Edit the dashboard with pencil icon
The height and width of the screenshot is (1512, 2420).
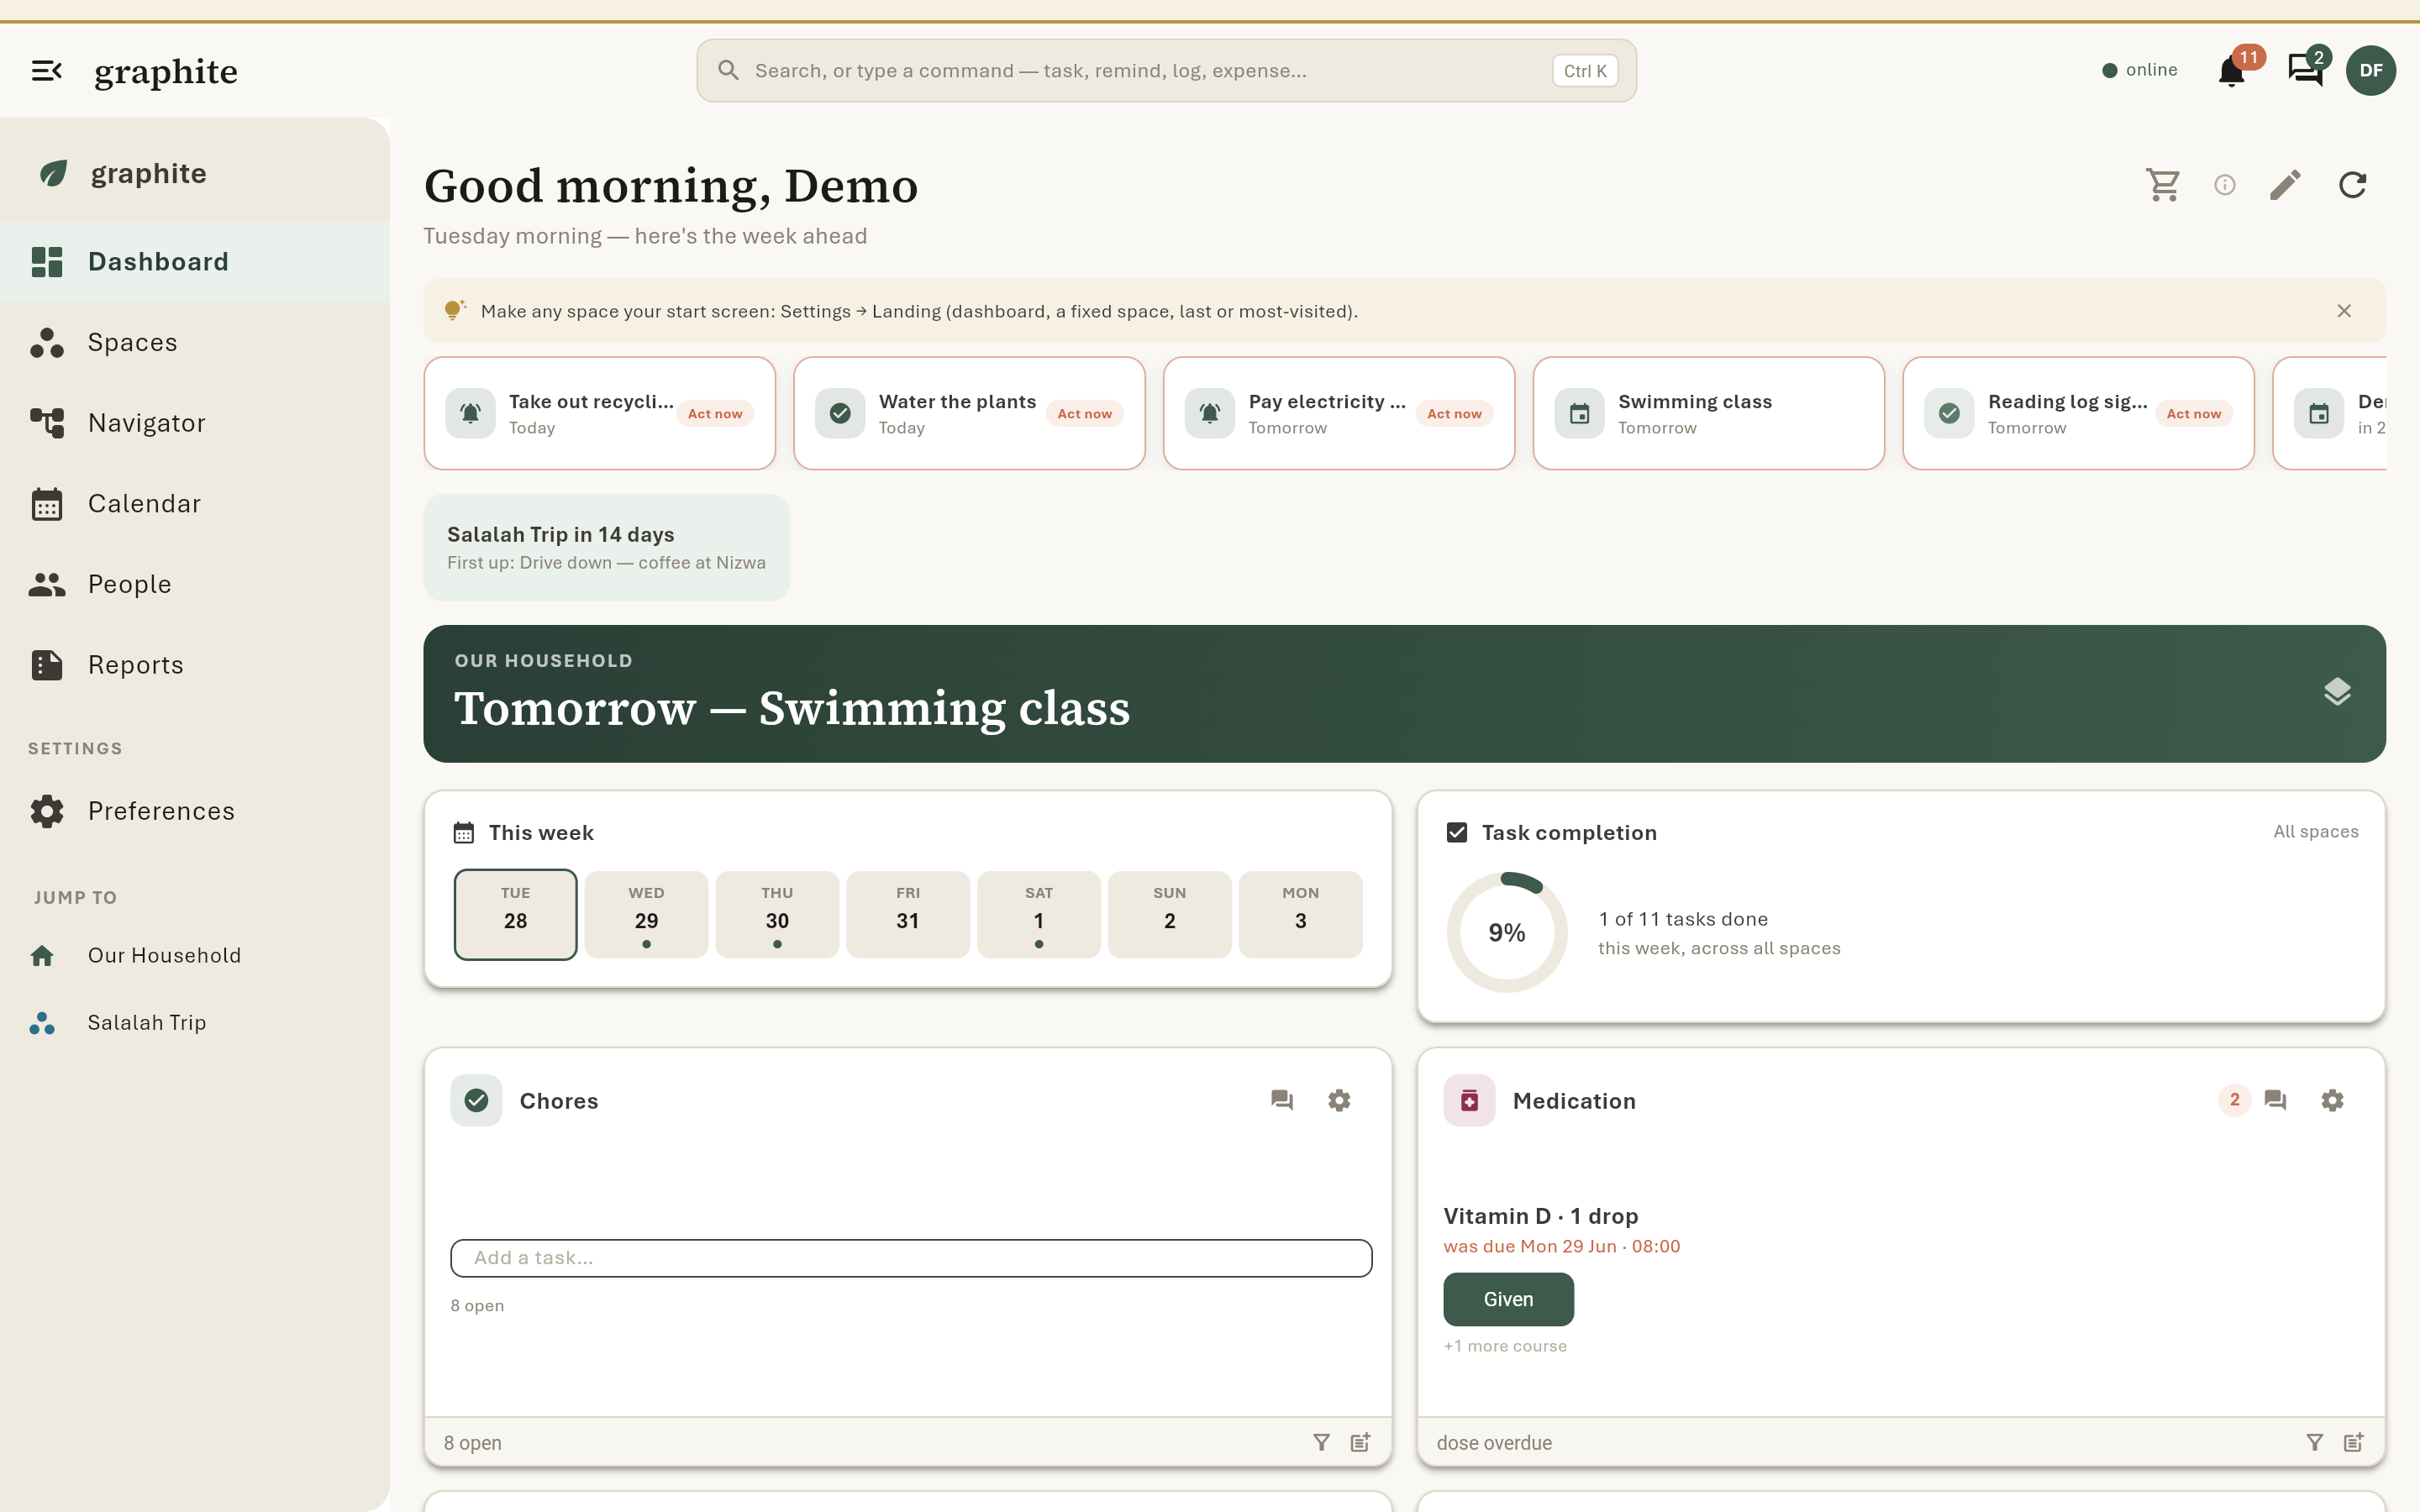click(x=2285, y=185)
